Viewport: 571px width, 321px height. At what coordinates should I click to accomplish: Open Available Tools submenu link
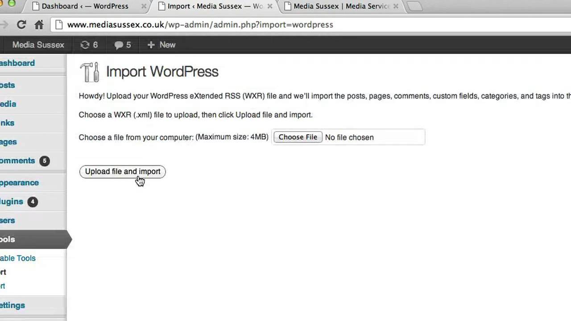coord(18,258)
